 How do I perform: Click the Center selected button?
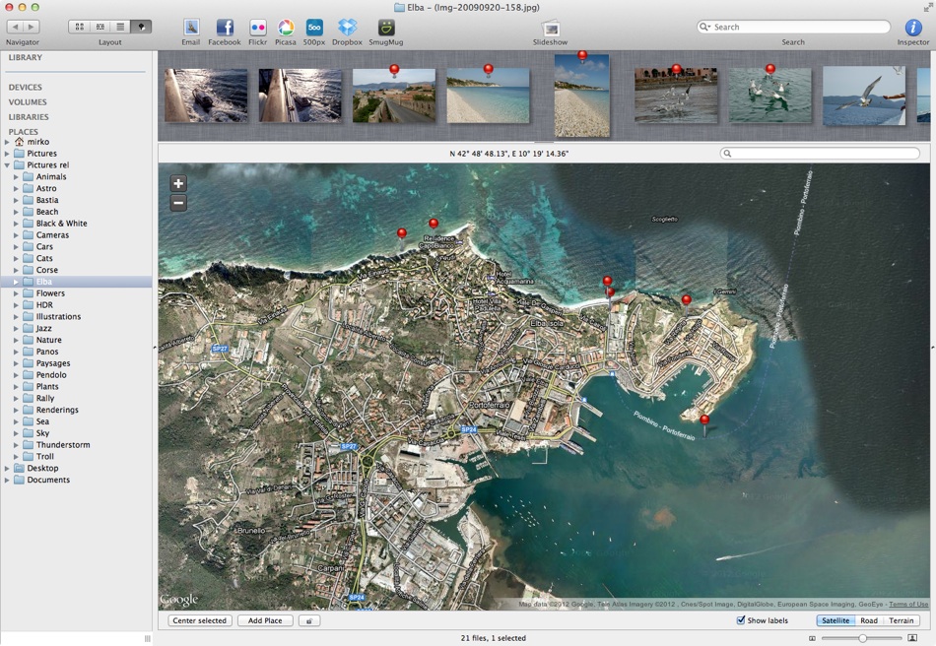click(x=199, y=620)
